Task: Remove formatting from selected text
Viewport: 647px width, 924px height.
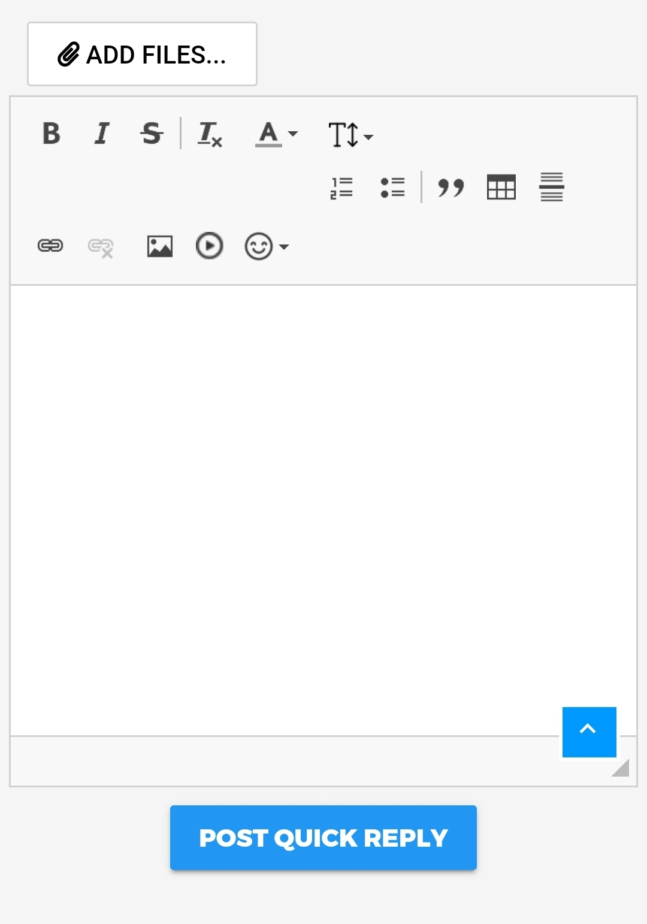Action: 210,133
